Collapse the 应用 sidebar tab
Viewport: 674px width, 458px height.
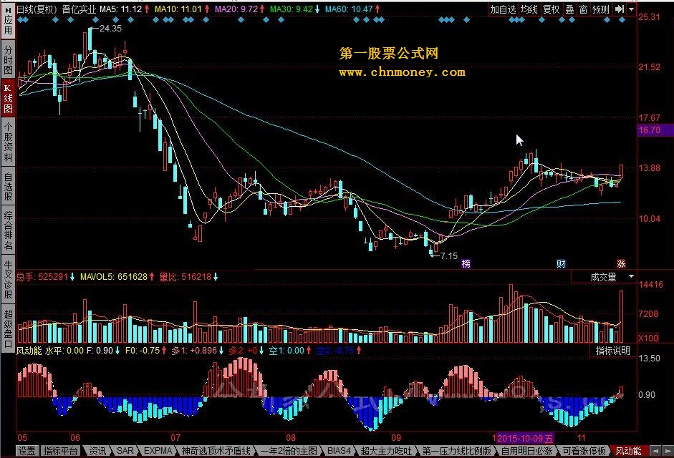point(8,20)
